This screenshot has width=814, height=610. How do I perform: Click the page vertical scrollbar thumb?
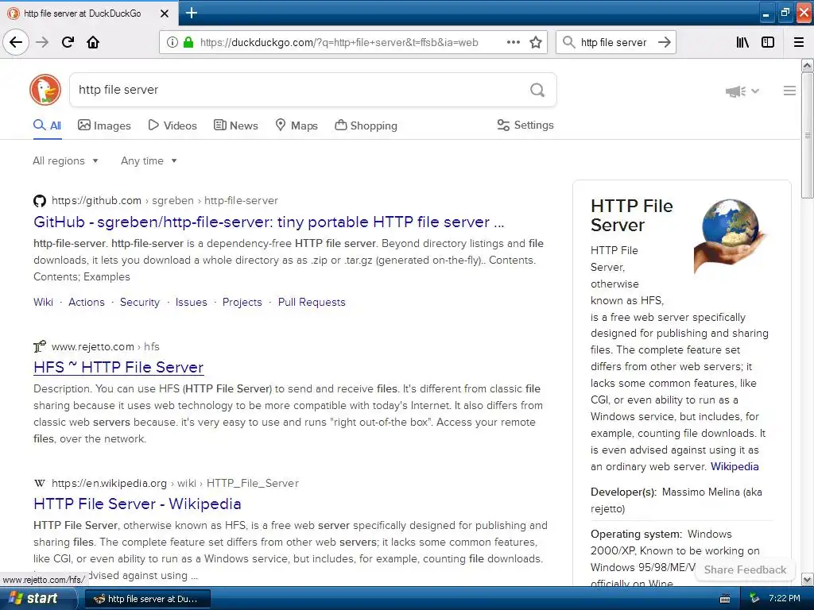coord(807,135)
